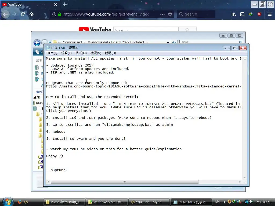
Task: Click the volume speaker tray icon
Action: [251, 202]
